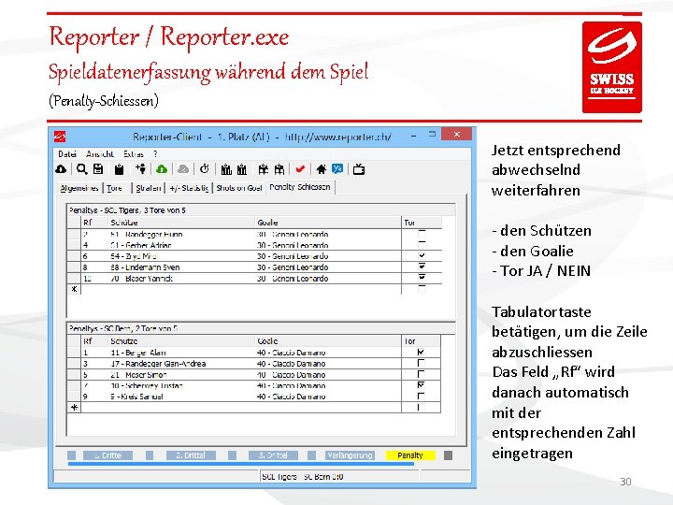Select the 2. Drittel period button
This screenshot has height=505, width=673.
(x=191, y=455)
